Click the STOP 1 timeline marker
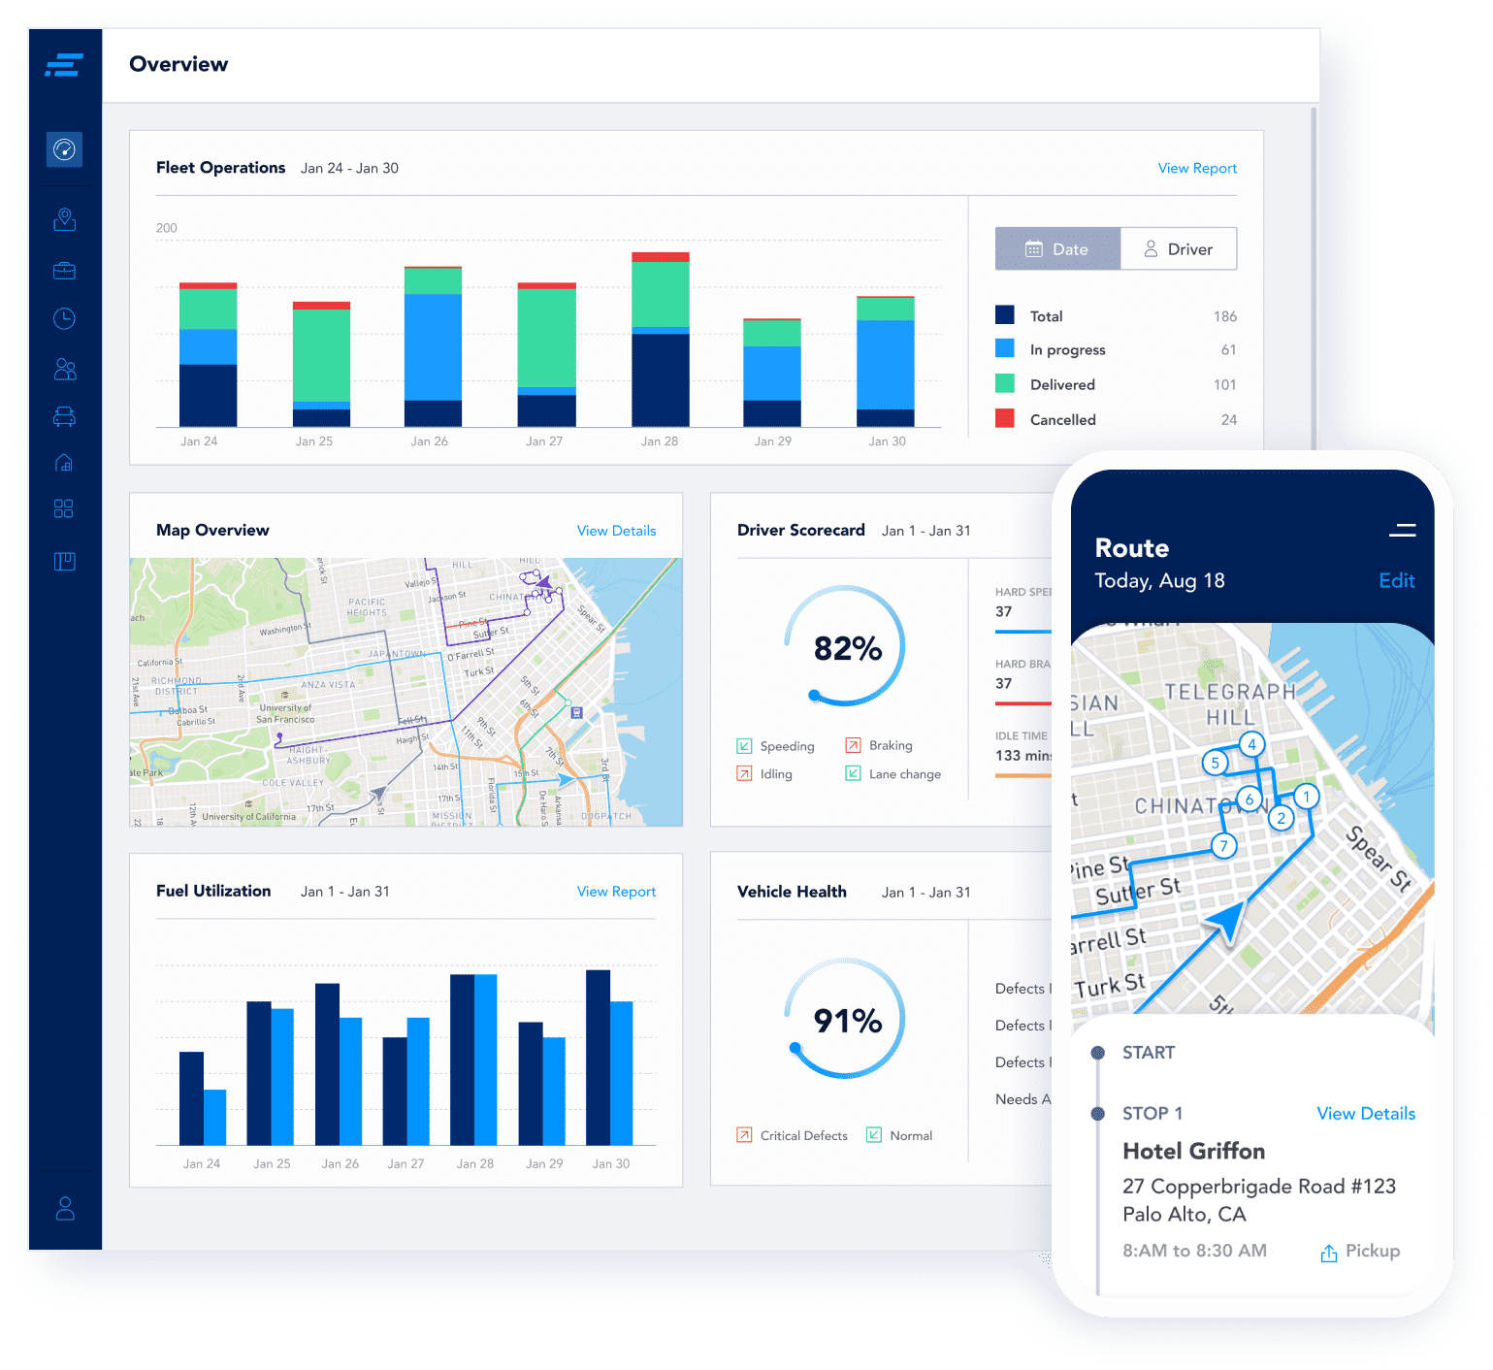1493x1370 pixels. point(1097,1114)
